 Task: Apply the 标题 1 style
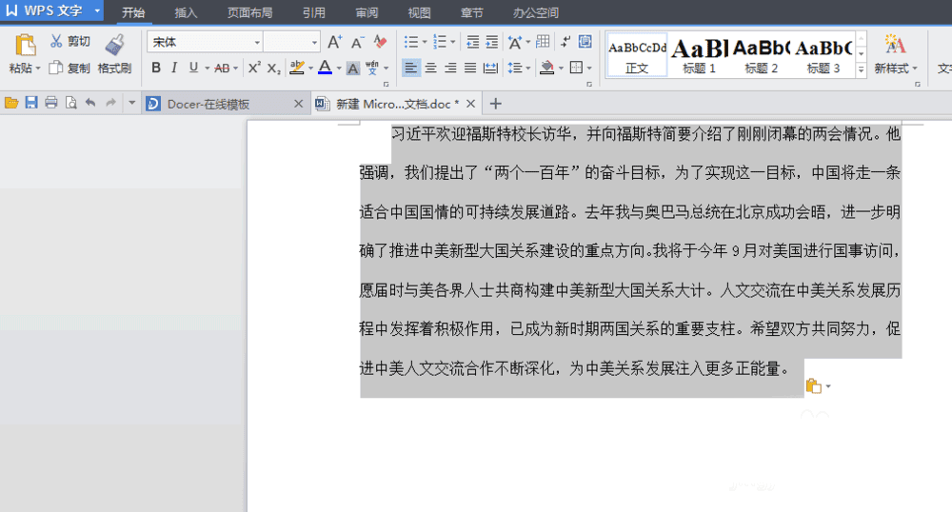point(700,54)
